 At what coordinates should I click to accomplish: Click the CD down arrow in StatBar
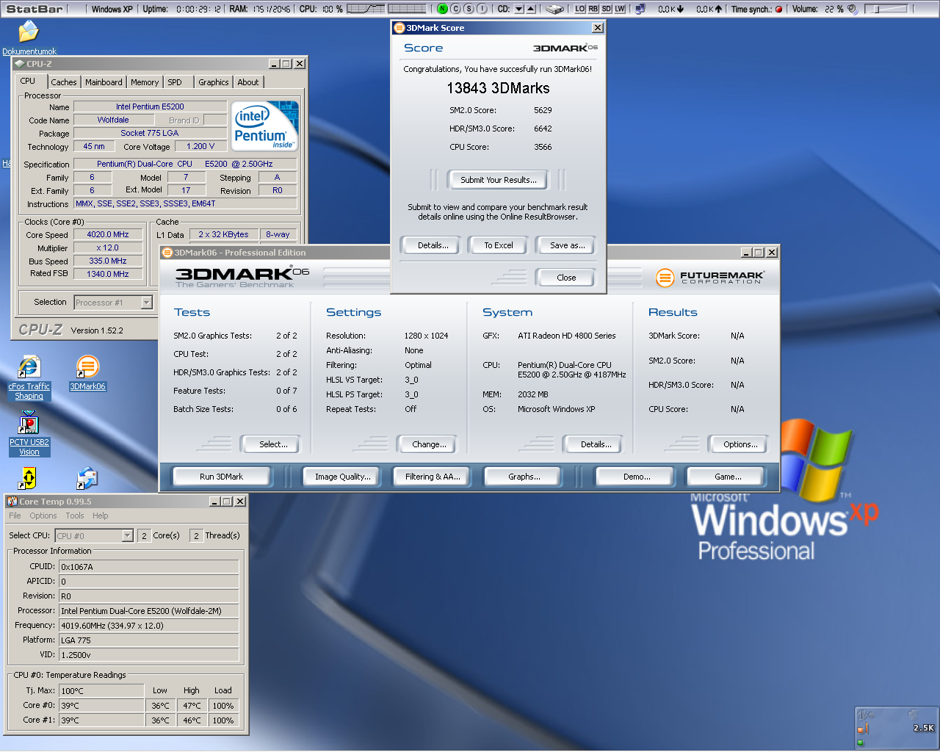[519, 9]
